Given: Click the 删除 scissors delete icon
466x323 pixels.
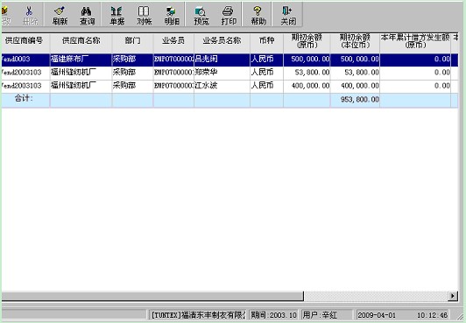Looking at the screenshot, I should pyautogui.click(x=30, y=15).
